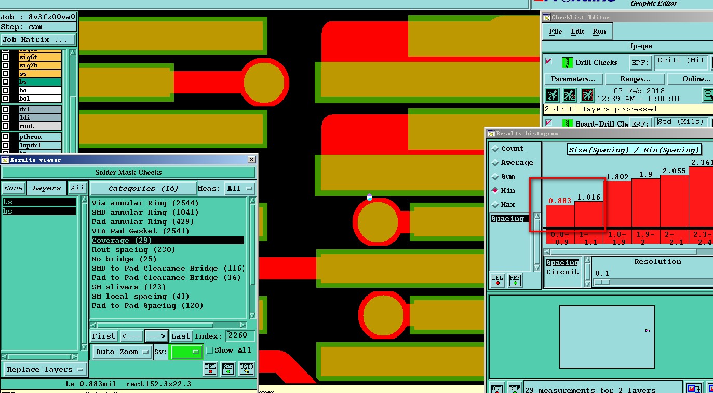The image size is (713, 393).
Task: Click the Drill Checks green drill icon
Action: [x=567, y=62]
